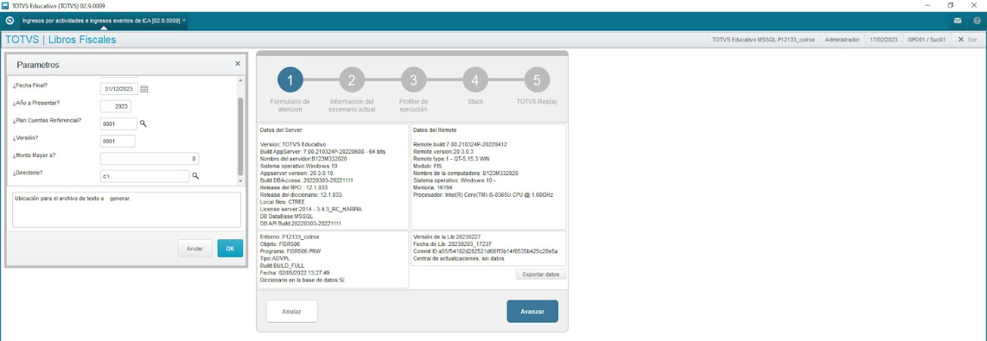Click the Ubicación para el archivo help text
Image resolution: width=987 pixels, height=341 pixels.
pos(72,198)
